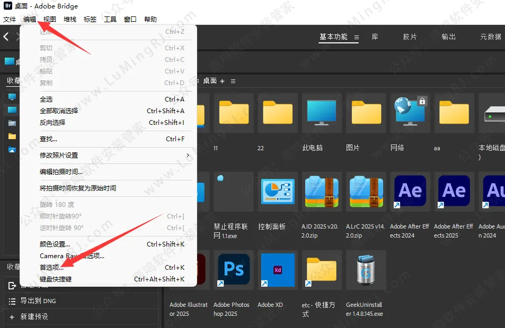
Task: Switch to the 元数据 workspace tab
Action: click(490, 37)
